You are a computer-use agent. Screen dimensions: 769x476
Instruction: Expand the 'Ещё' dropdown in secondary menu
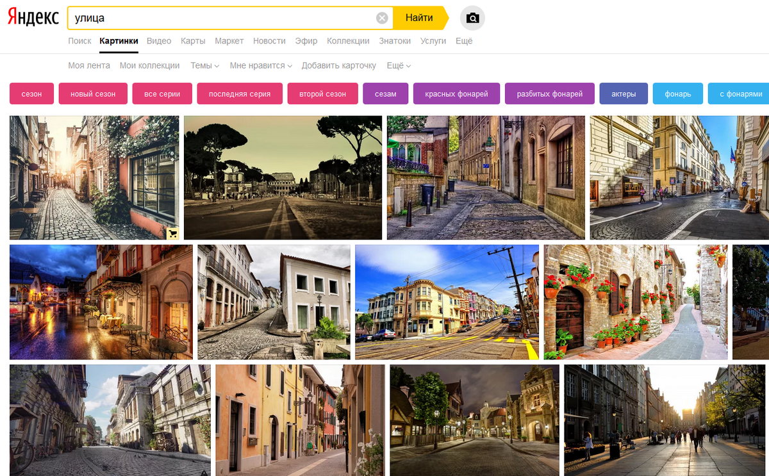399,65
